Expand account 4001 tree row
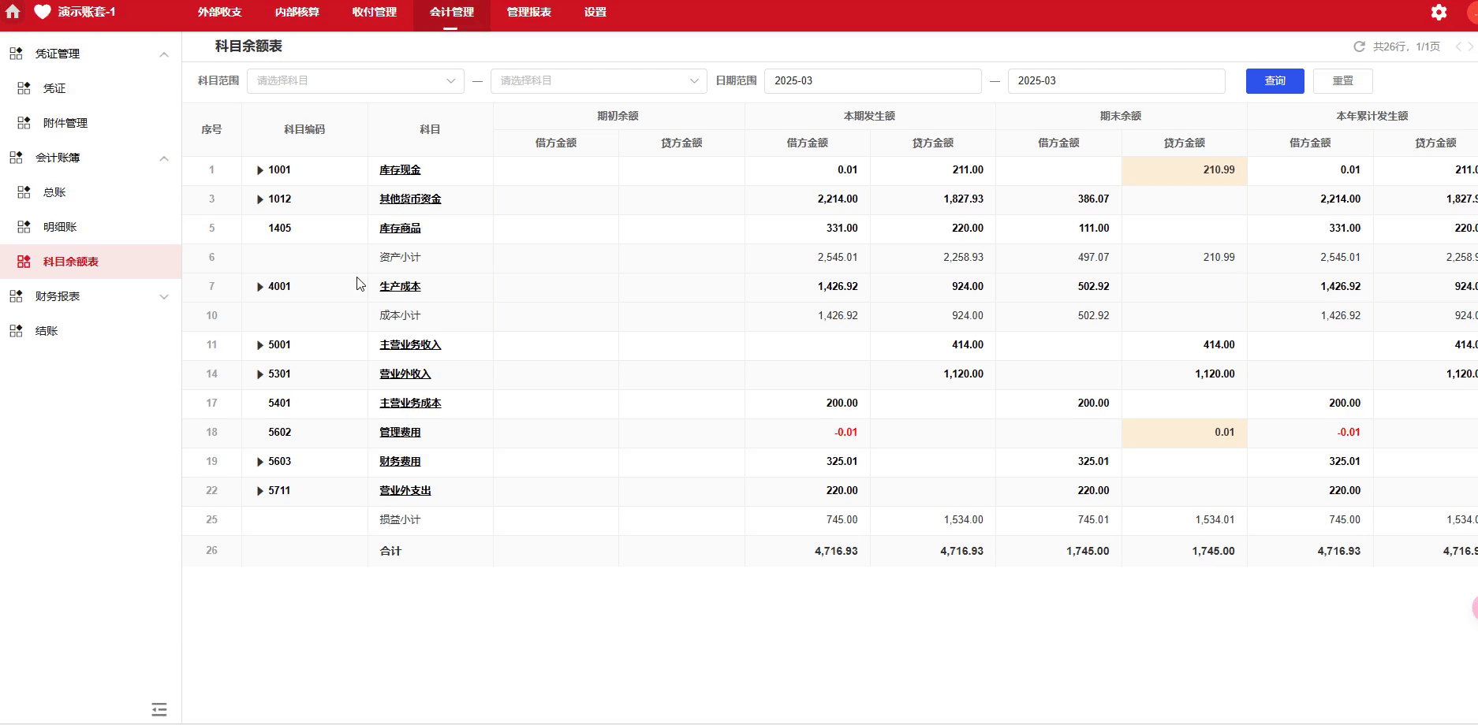Screen dimensions: 1478x725 point(259,287)
